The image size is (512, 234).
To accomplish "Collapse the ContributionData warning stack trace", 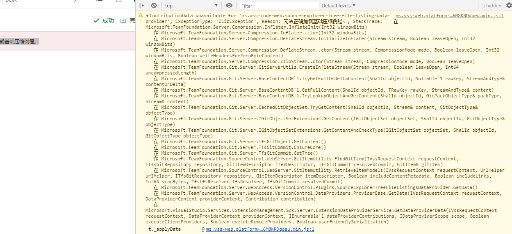I will click(x=147, y=16).
